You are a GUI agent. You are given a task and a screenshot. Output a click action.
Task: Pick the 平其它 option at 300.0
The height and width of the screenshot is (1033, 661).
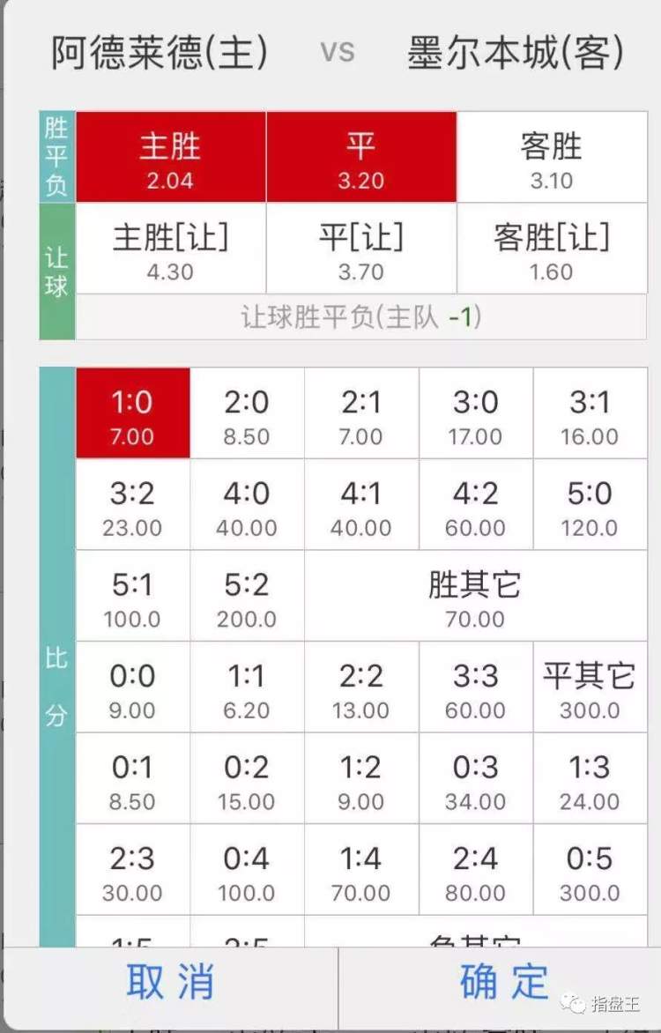(x=590, y=687)
